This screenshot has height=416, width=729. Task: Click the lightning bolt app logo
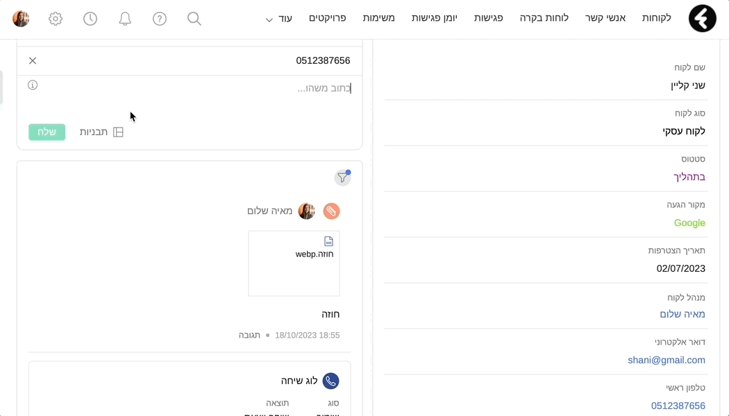[702, 19]
